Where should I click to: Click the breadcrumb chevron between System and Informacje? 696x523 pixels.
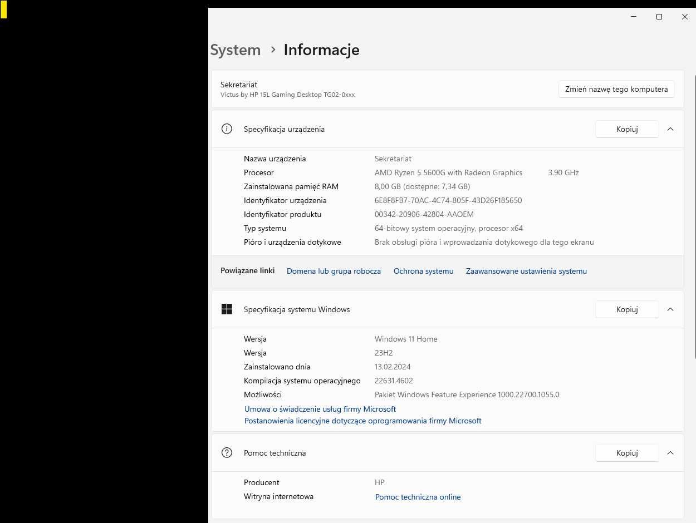coord(273,50)
